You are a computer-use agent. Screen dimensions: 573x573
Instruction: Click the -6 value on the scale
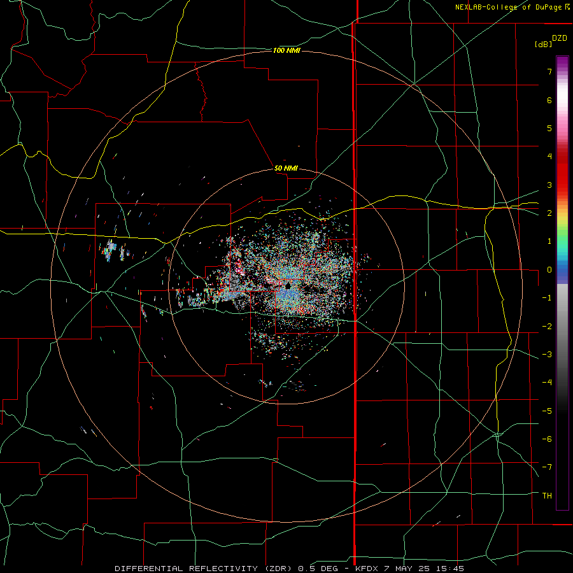(x=547, y=439)
